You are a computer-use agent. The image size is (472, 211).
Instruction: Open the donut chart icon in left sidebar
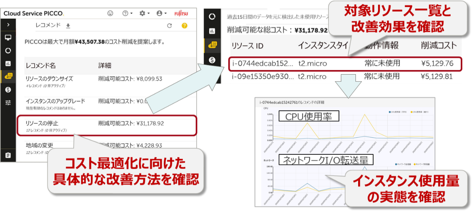point(8,50)
